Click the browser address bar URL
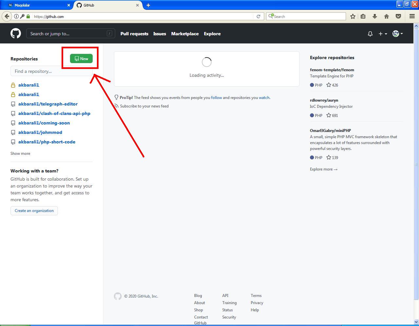The height and width of the screenshot is (326, 419). tap(49, 17)
